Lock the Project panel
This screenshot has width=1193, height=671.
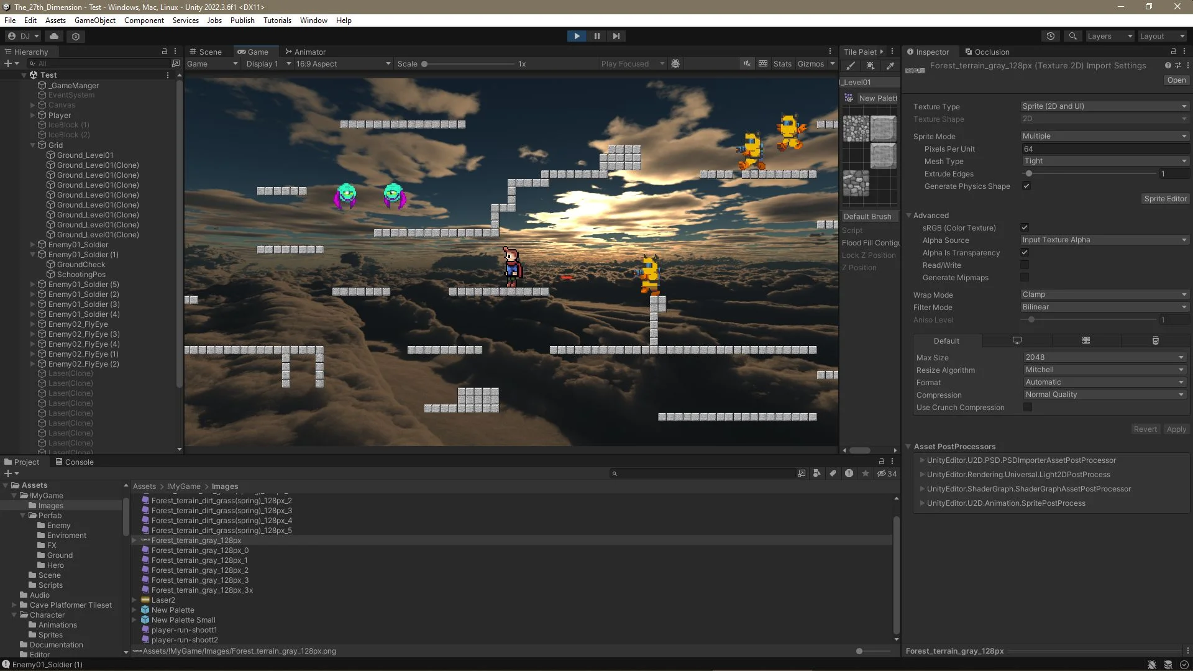click(x=881, y=462)
